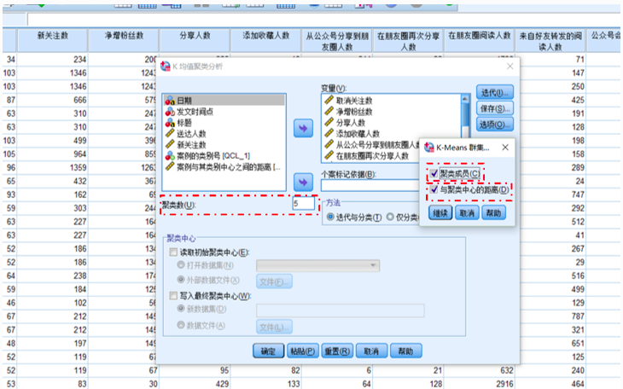The height and width of the screenshot is (389, 623).
Task: Click the cell showing 632
Action: (479, 370)
